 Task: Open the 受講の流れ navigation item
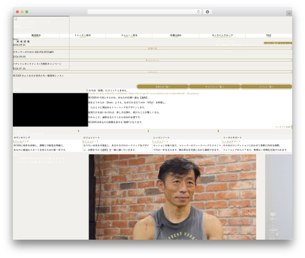pos(176,35)
